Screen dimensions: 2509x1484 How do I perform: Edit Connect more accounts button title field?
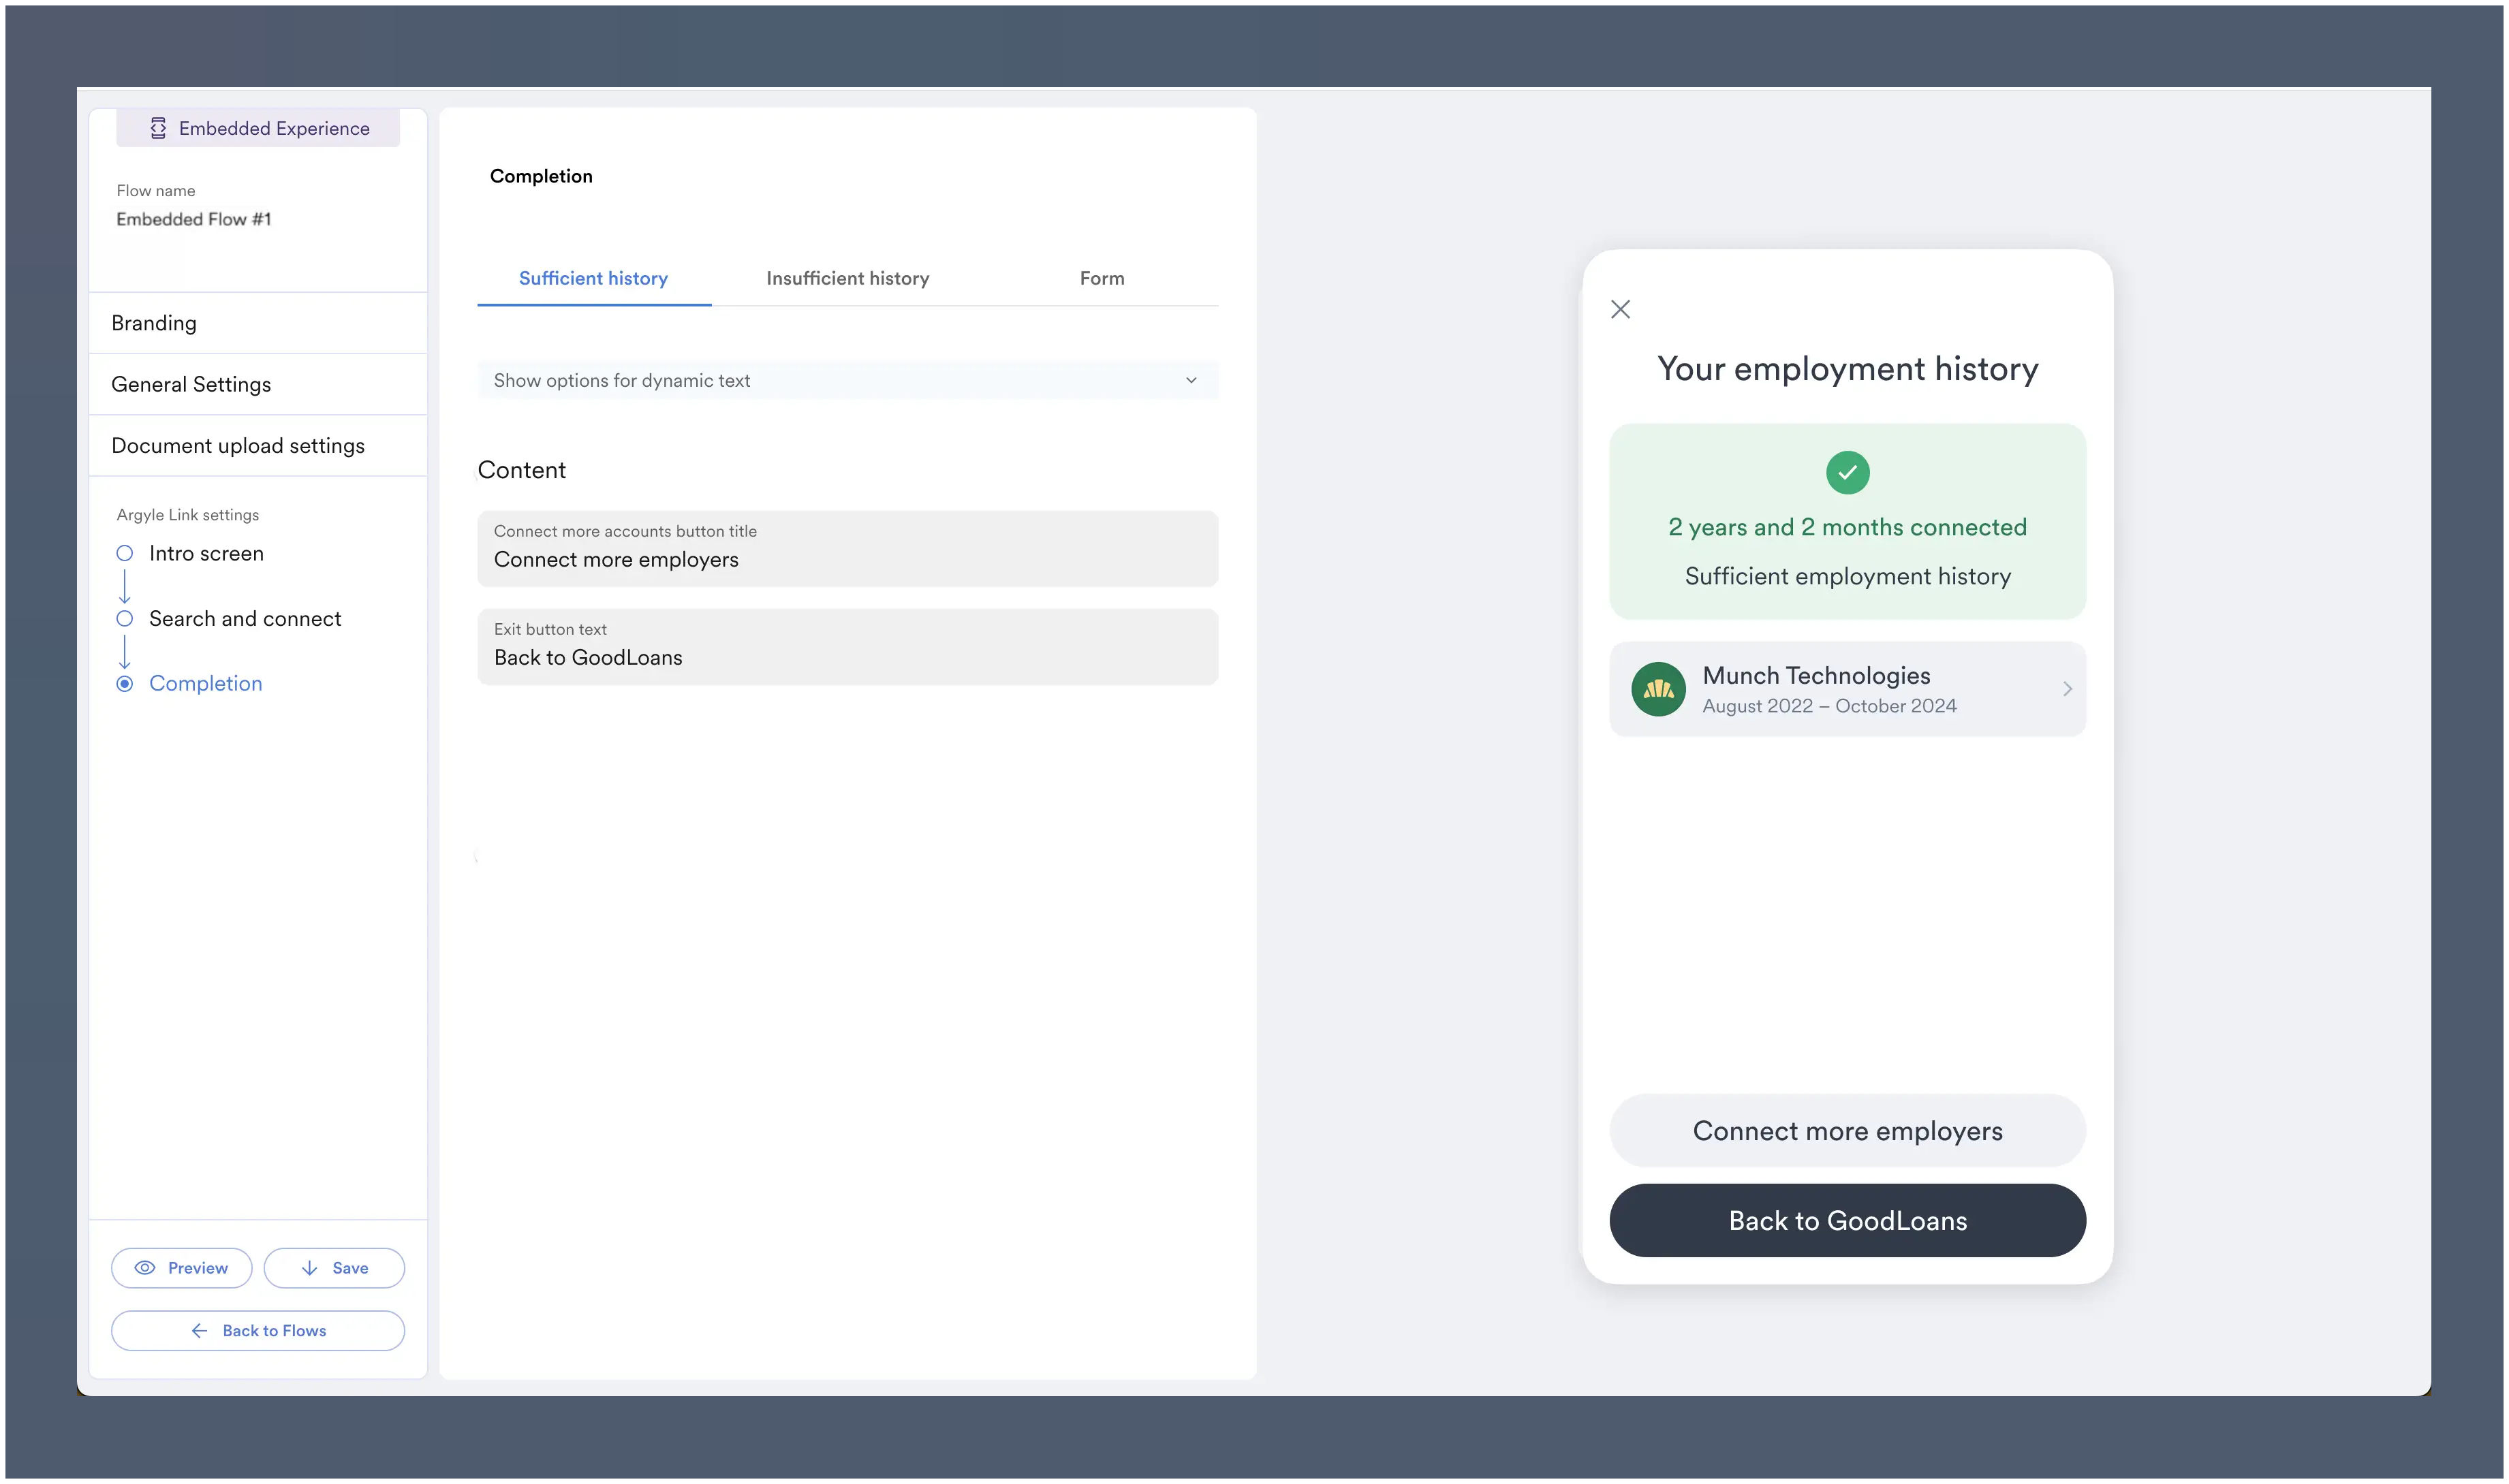[x=847, y=559]
